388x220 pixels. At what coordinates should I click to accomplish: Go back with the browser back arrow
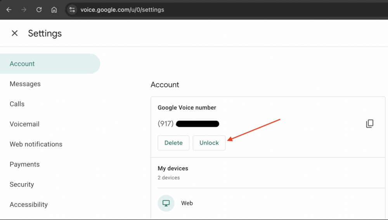tap(9, 10)
